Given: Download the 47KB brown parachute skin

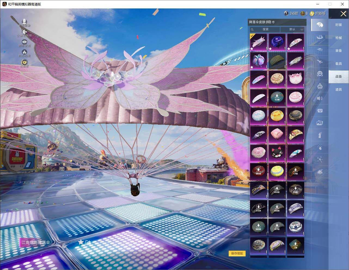Looking at the screenshot, I should coord(296,171).
